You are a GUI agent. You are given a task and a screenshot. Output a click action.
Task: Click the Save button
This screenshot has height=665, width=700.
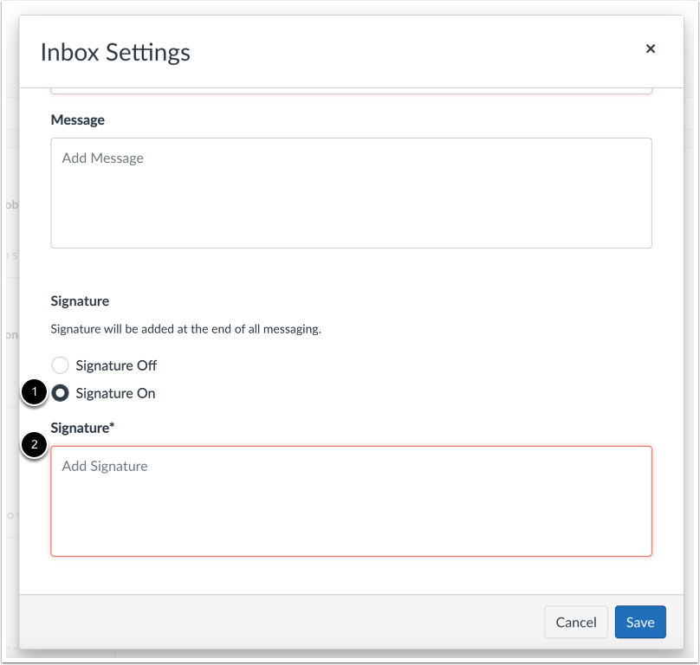pyautogui.click(x=639, y=622)
